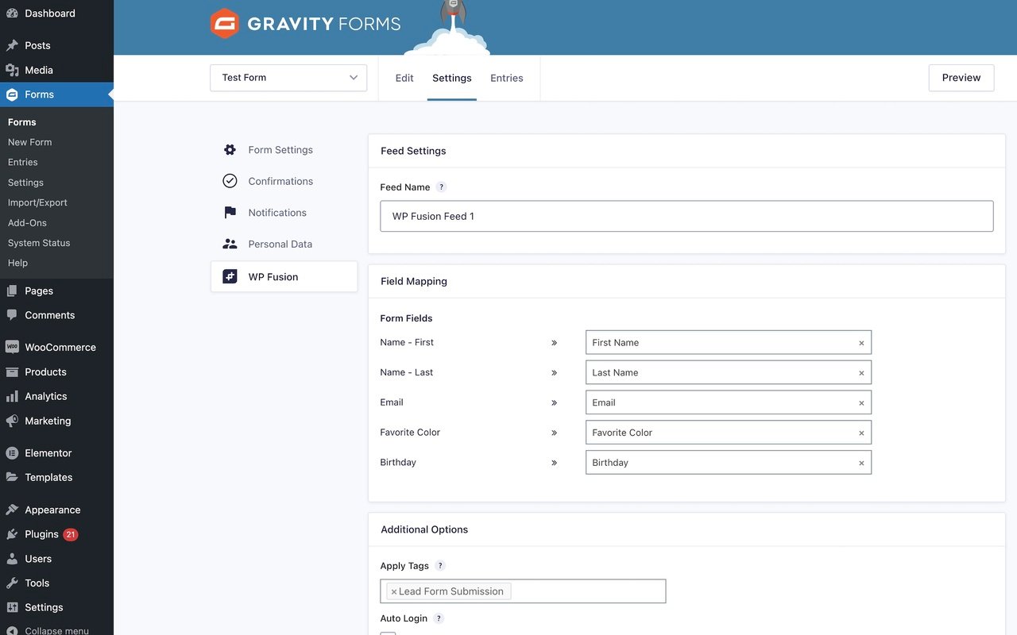Screen dimensions: 1017x635
Task: Select the WP Fusion settings icon
Action: [229, 276]
